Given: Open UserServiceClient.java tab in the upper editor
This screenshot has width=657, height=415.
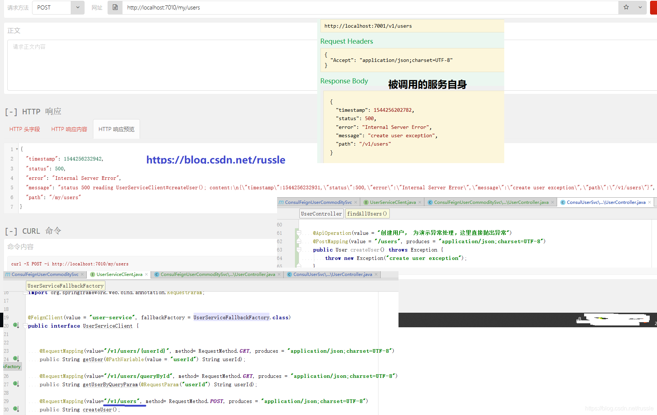Looking at the screenshot, I should point(393,202).
